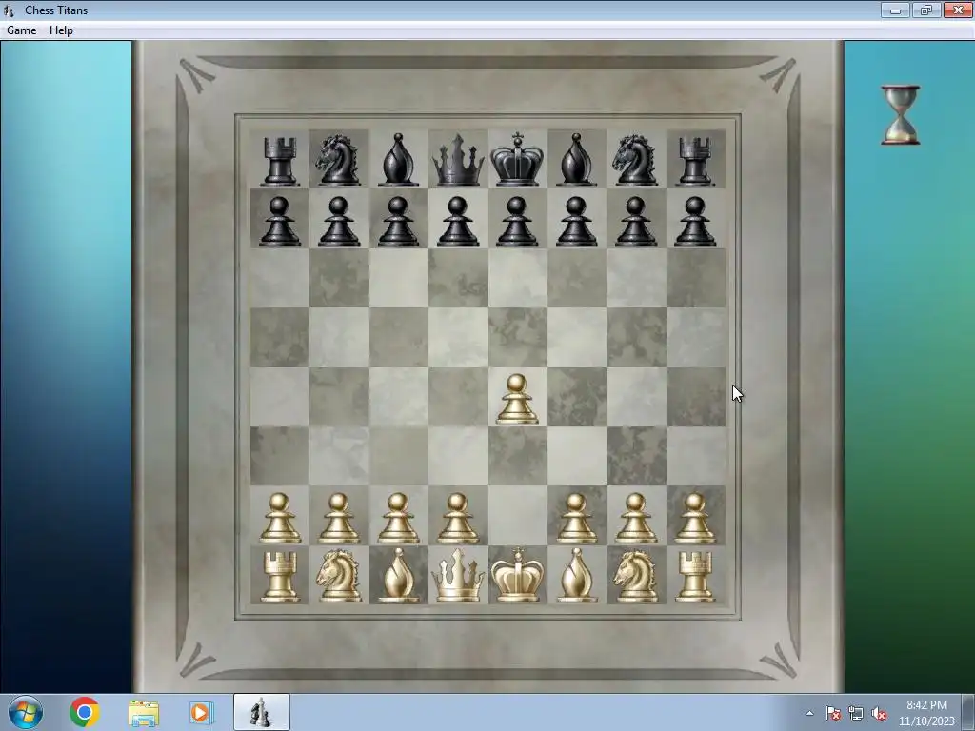Select the black king

click(x=517, y=159)
